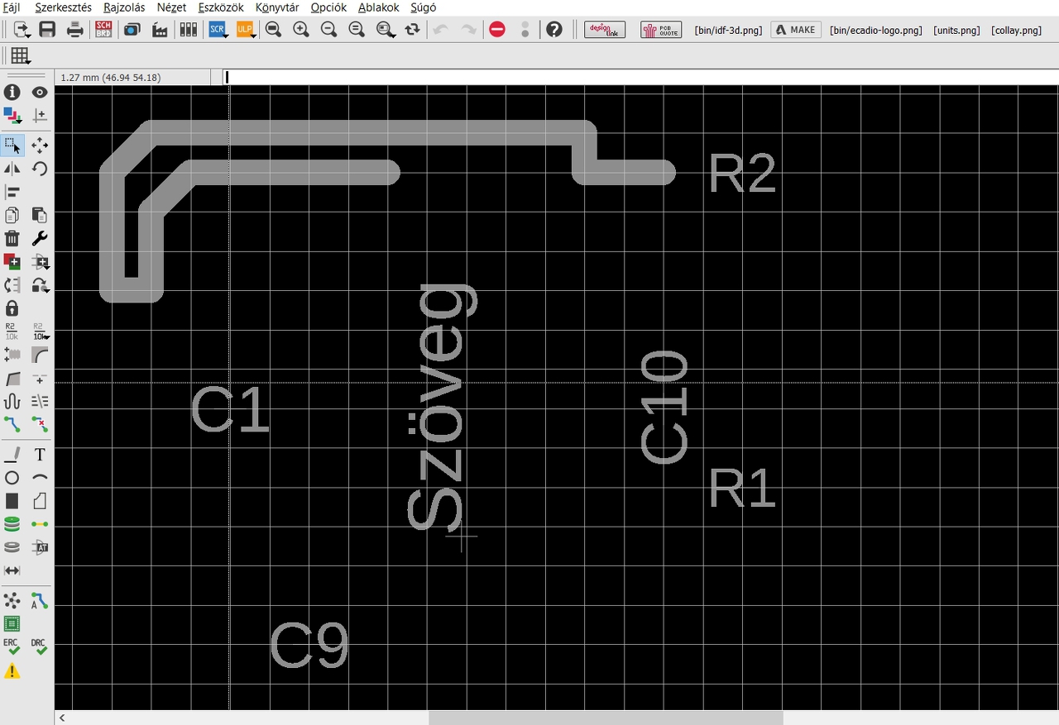Open the grid settings dropdown
Screen dimensions: 1059x725
[20, 56]
